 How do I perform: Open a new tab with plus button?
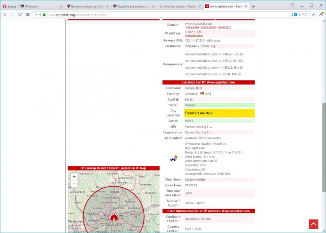(253, 7)
